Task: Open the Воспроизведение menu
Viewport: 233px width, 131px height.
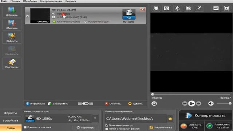Action: point(51,1)
